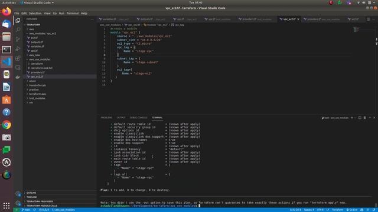Open the LibreOffice Writer dock icon
Viewport: 378px width, 212px height.
point(6,87)
